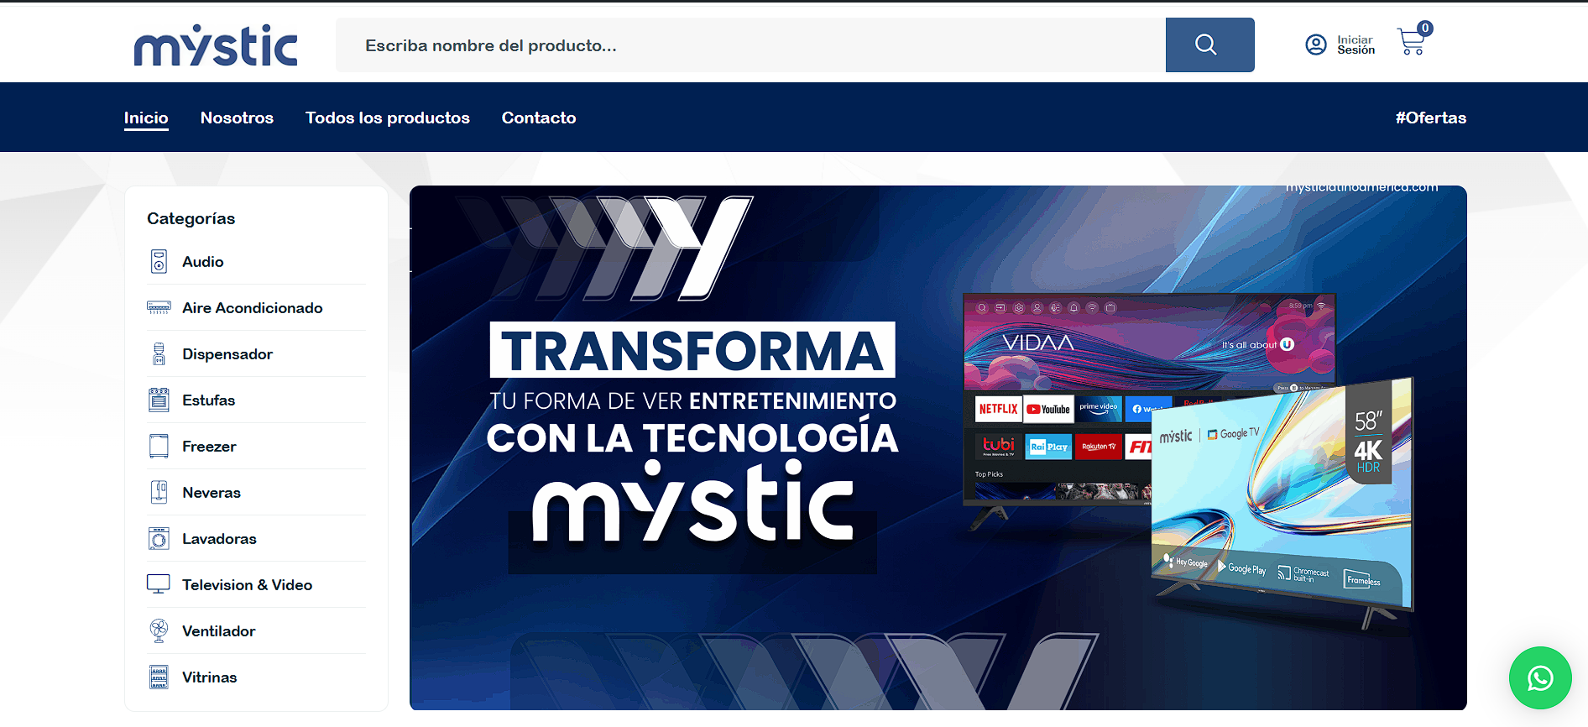
Task: Click Iniciar Sesión link
Action: coord(1356,45)
